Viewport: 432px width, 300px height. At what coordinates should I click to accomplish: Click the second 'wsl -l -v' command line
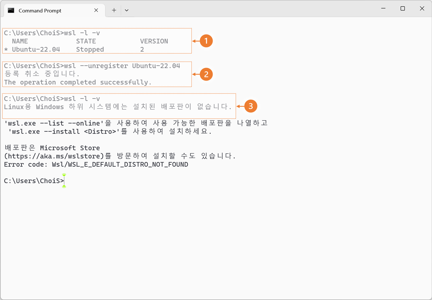(52, 99)
